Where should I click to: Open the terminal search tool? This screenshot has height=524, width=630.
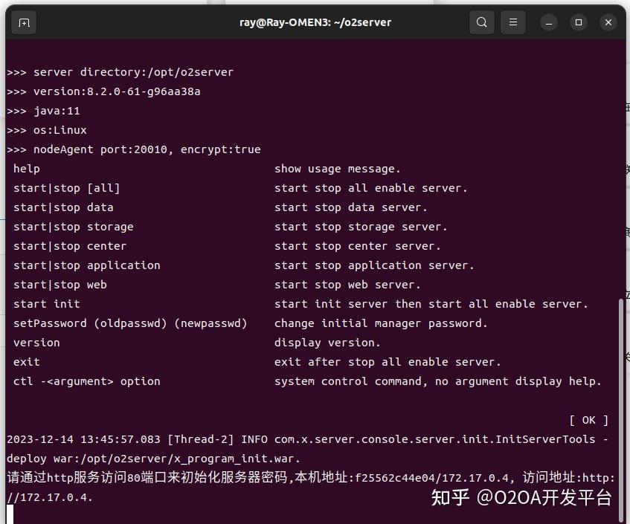coord(481,22)
